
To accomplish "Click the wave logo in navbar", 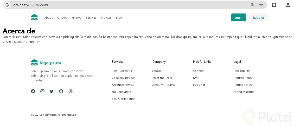I will point(34,18).
